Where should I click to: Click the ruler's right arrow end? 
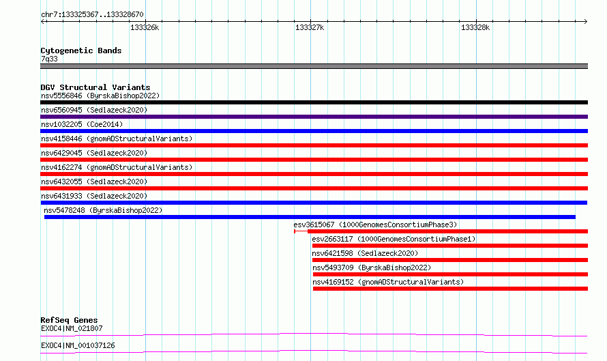(585, 21)
